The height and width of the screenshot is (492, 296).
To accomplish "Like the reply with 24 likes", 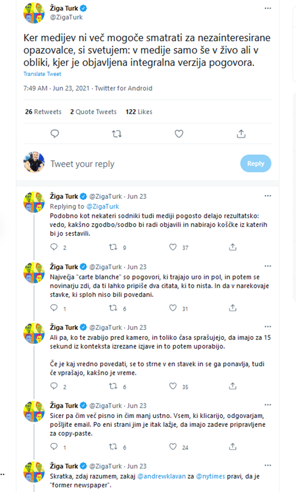I will coord(173,447).
